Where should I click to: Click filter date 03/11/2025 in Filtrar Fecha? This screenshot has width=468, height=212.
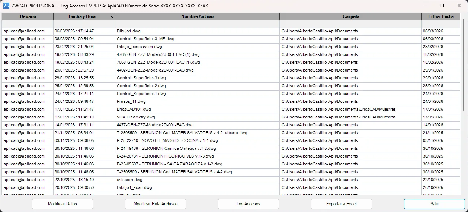[x=433, y=140]
